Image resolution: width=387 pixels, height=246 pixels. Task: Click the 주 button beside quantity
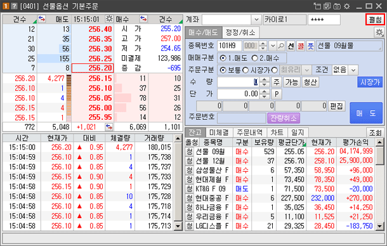277,82
